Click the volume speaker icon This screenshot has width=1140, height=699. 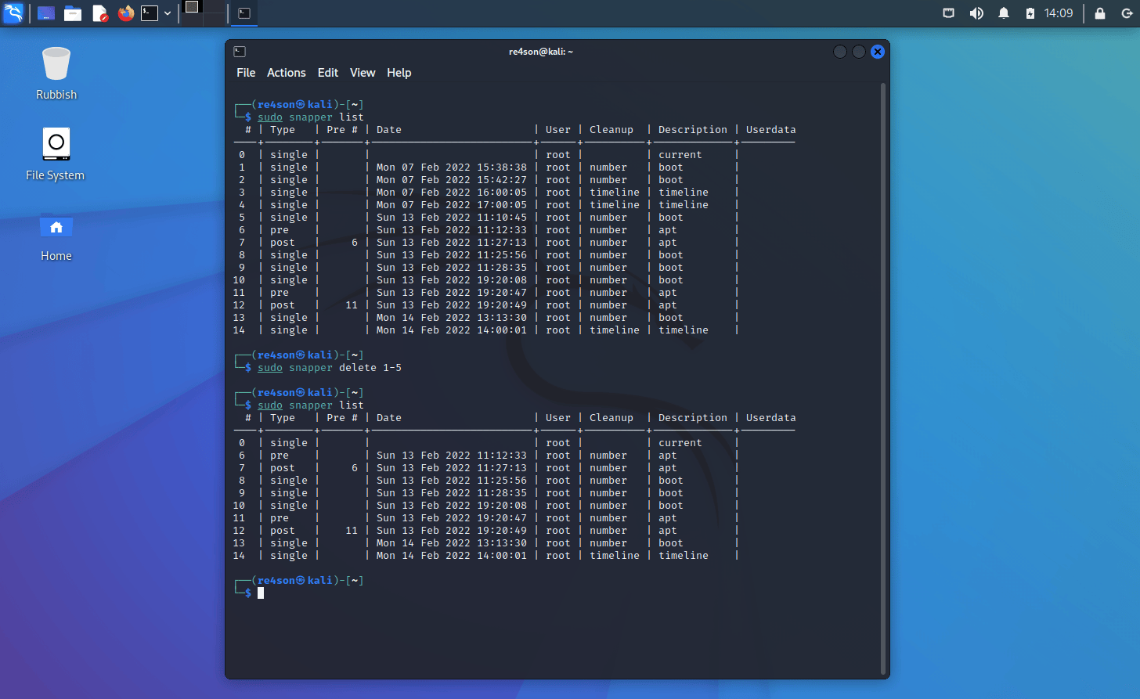click(976, 13)
